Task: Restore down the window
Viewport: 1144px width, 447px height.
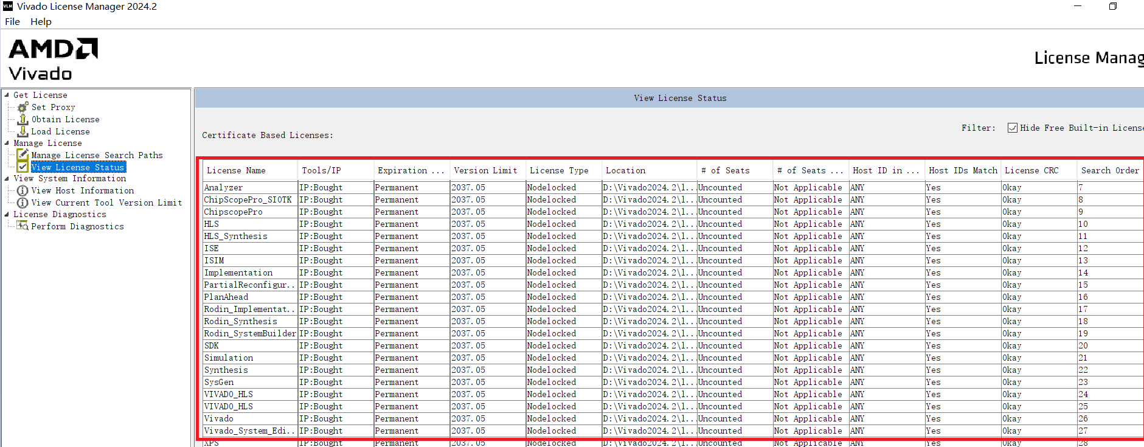Action: click(x=1112, y=6)
